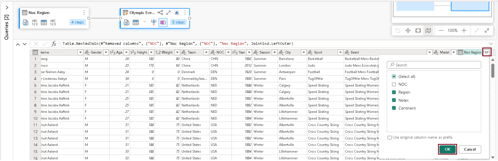Open the NOC column filter dropdown
Viewport: 498px width, 161px height.
coord(228,52)
